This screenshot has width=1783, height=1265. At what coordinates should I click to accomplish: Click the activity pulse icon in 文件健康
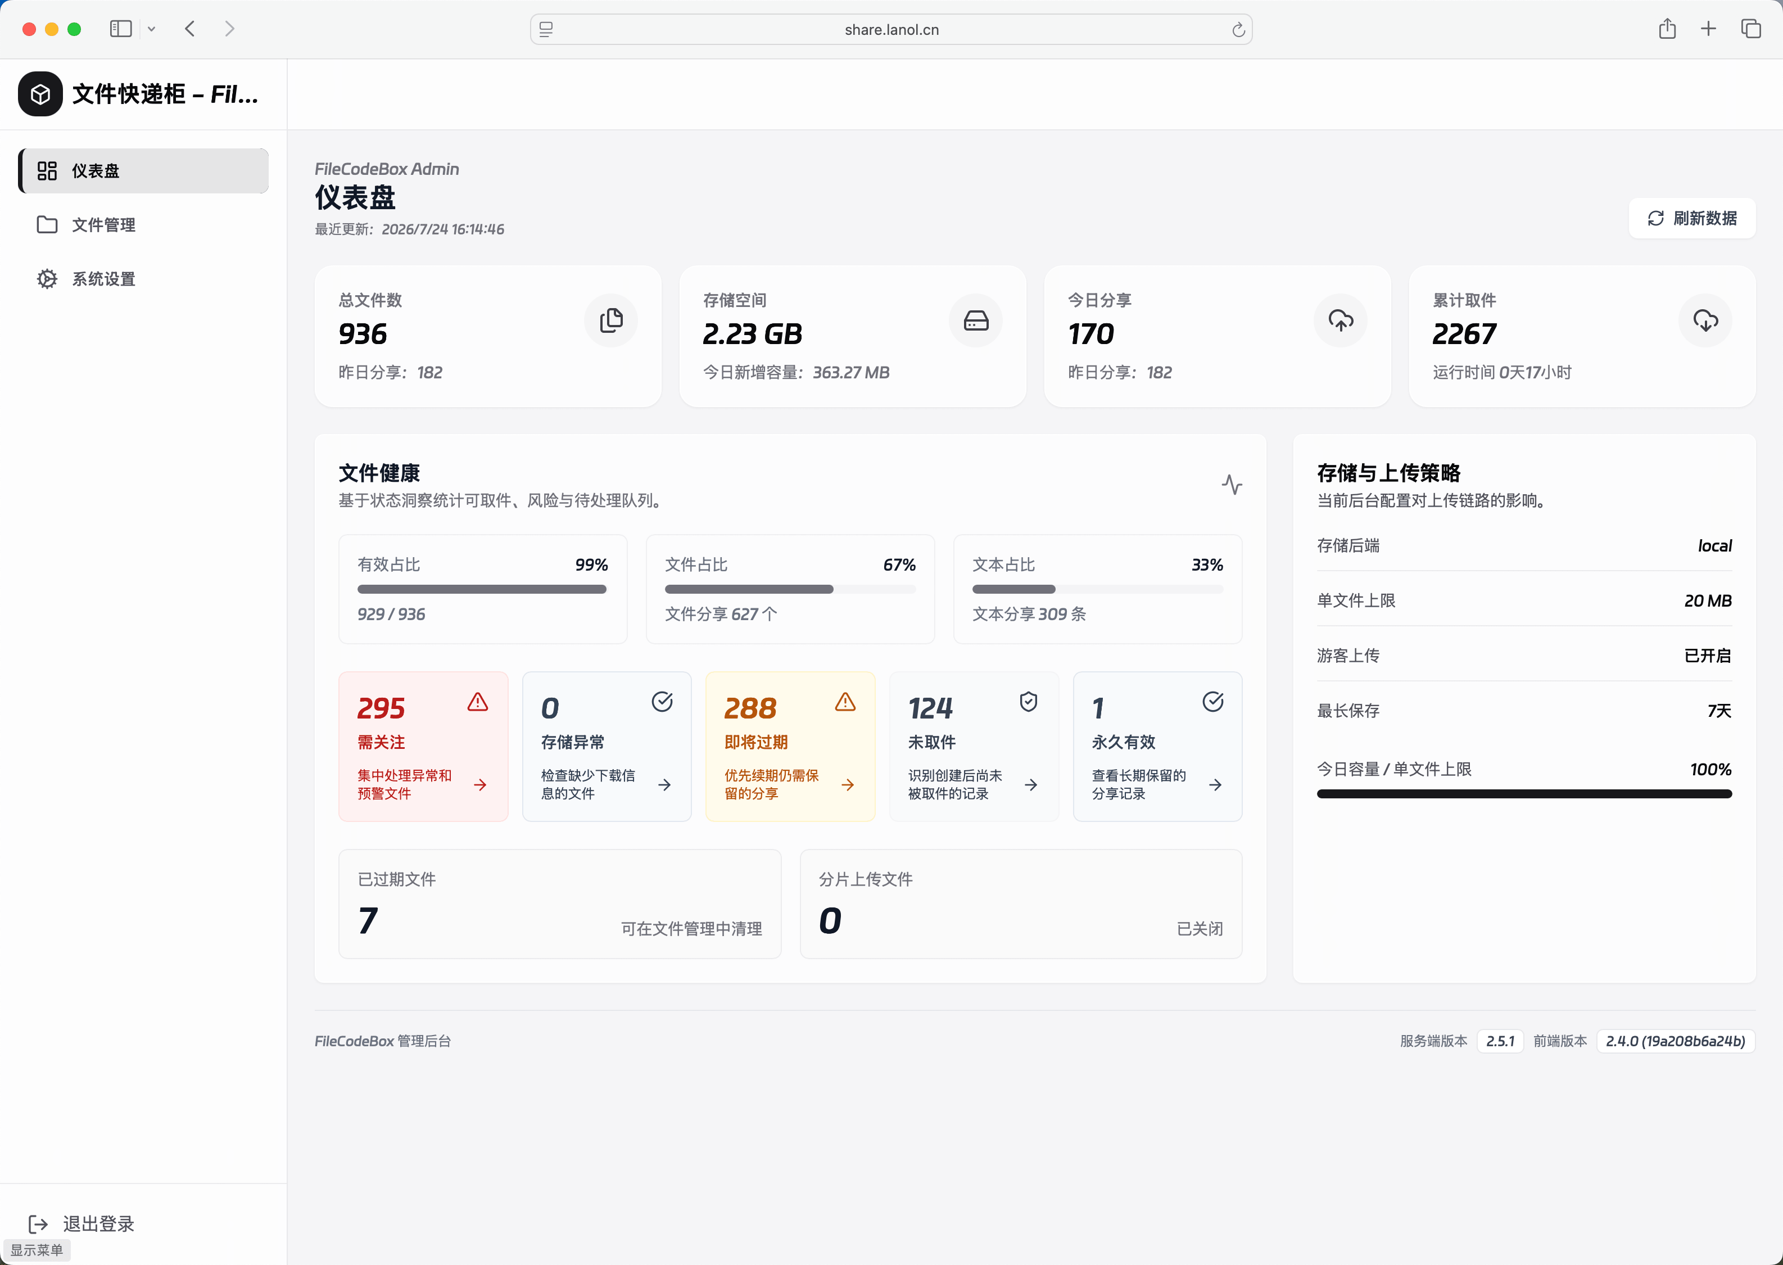point(1232,485)
